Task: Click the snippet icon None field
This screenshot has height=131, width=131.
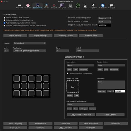Action: 81,105
